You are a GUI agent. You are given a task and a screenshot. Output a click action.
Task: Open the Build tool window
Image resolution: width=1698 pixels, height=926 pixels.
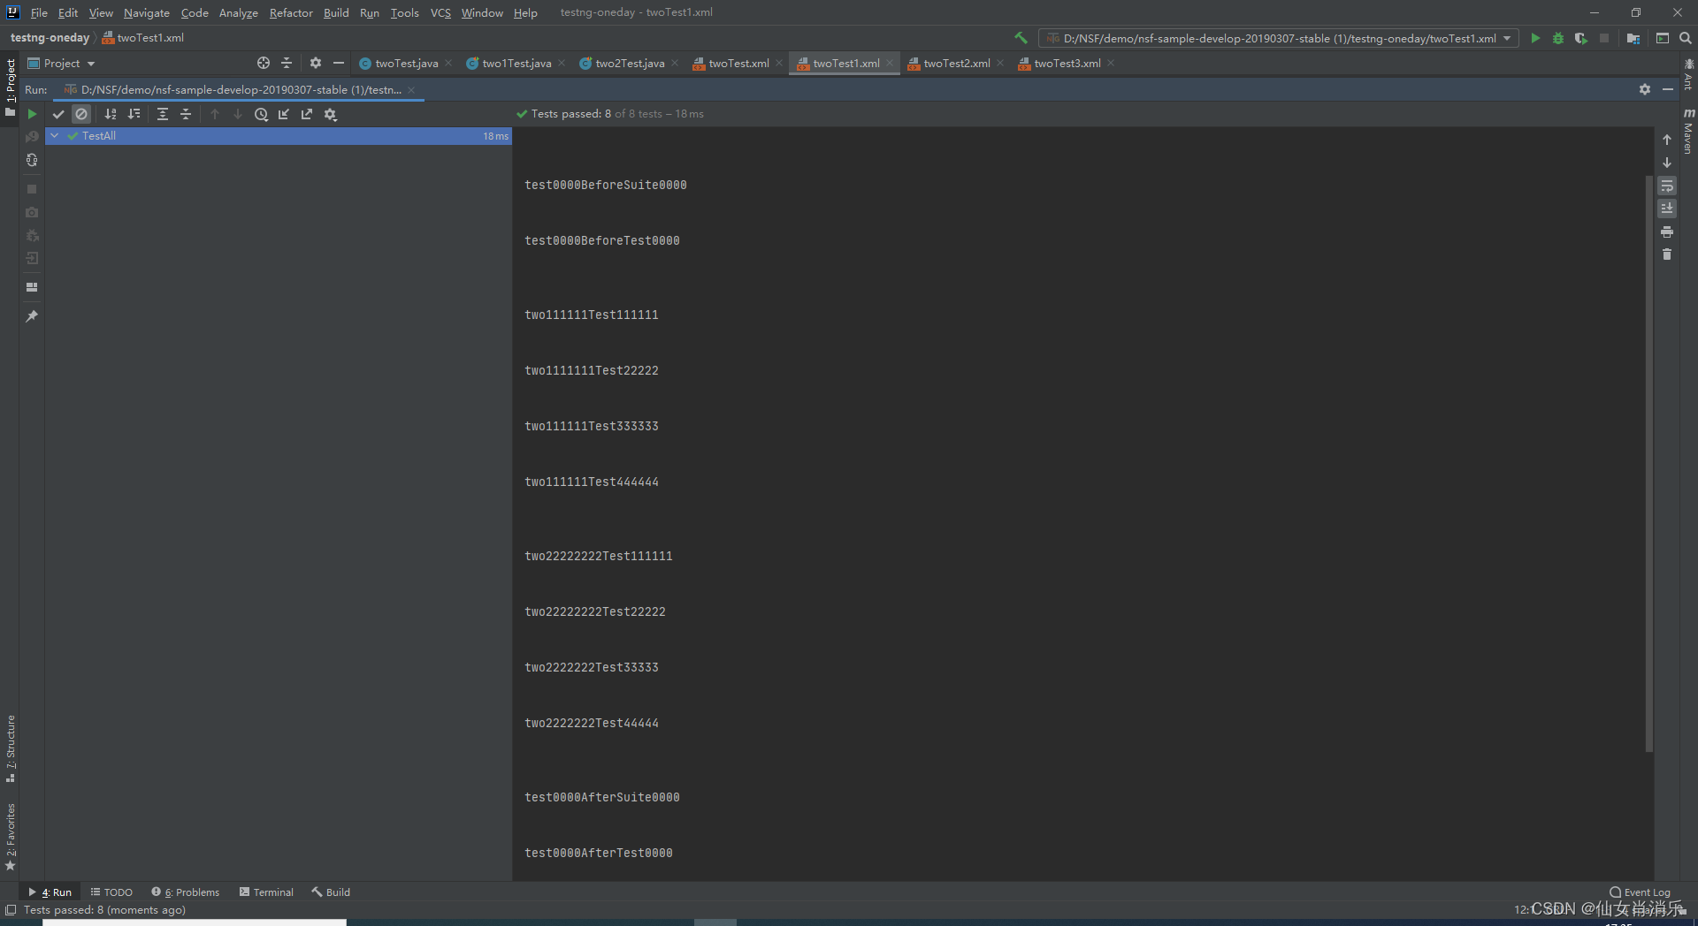331,892
